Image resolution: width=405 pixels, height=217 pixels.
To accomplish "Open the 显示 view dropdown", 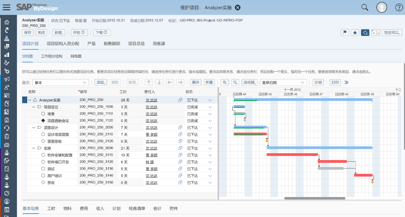I will 60,83.
